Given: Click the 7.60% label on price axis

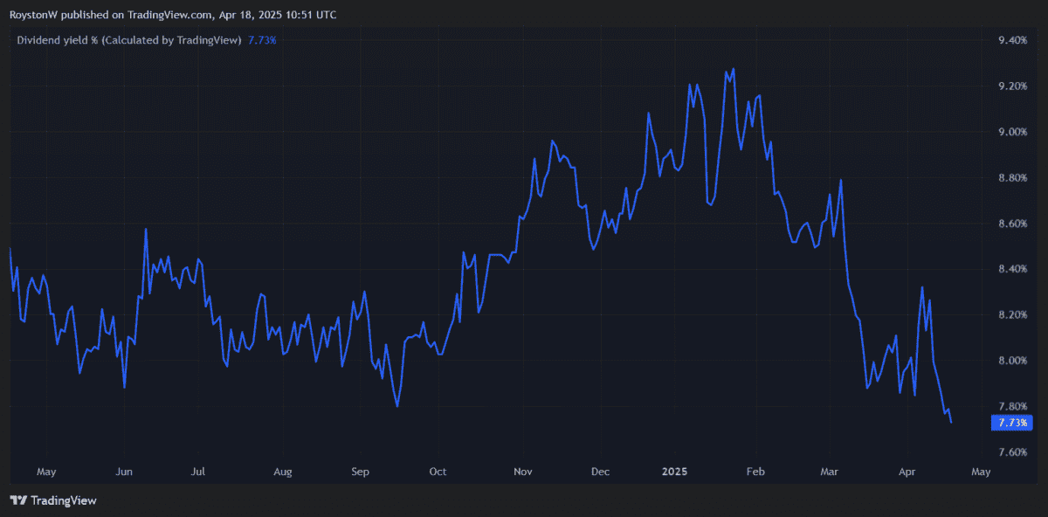Looking at the screenshot, I should coord(1013,452).
